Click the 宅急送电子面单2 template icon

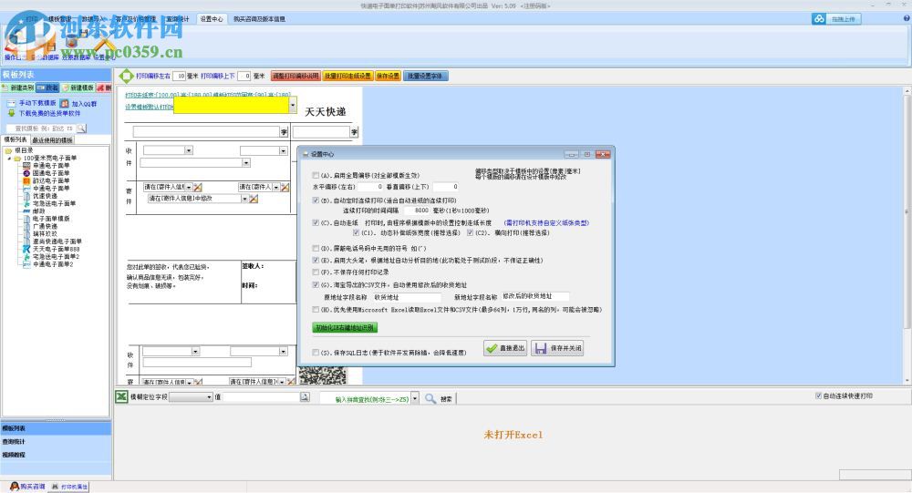pos(26,256)
